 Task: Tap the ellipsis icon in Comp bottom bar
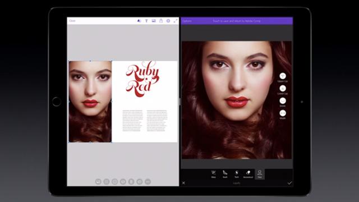point(148,182)
